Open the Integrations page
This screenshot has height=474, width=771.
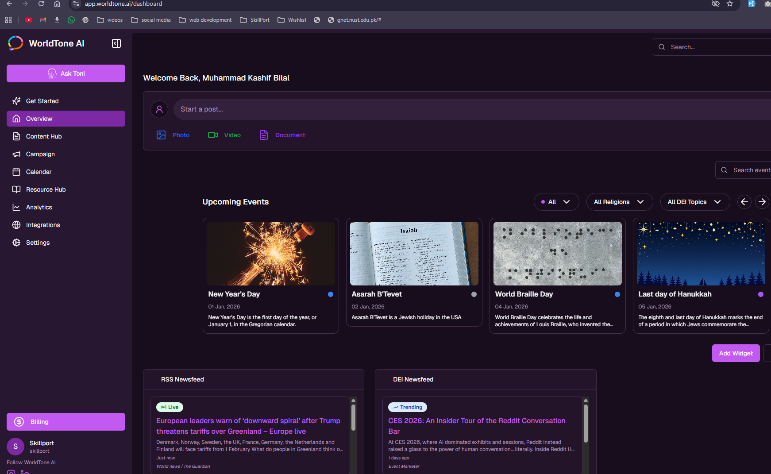point(42,225)
